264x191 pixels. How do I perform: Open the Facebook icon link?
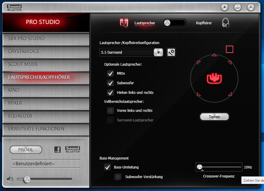(57, 150)
